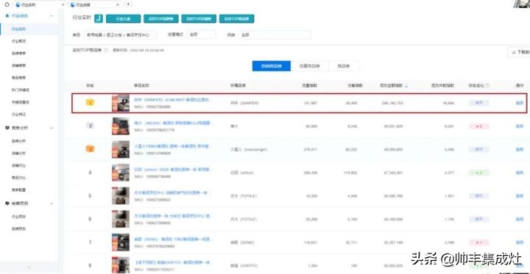Click the 成交件数指数 column header
The image size is (530, 274).
click(x=442, y=86)
